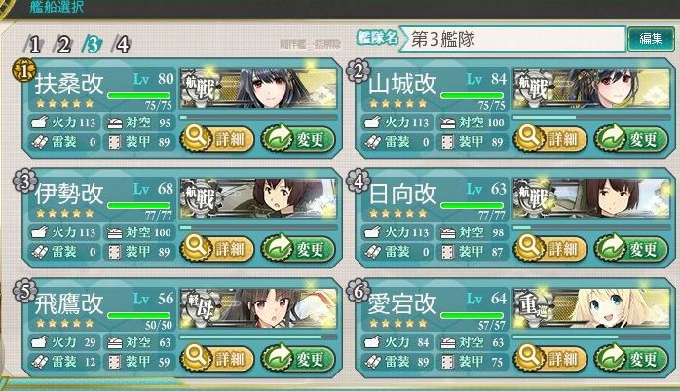
Task: Click the flagship badge number 1
Action: click(x=23, y=71)
